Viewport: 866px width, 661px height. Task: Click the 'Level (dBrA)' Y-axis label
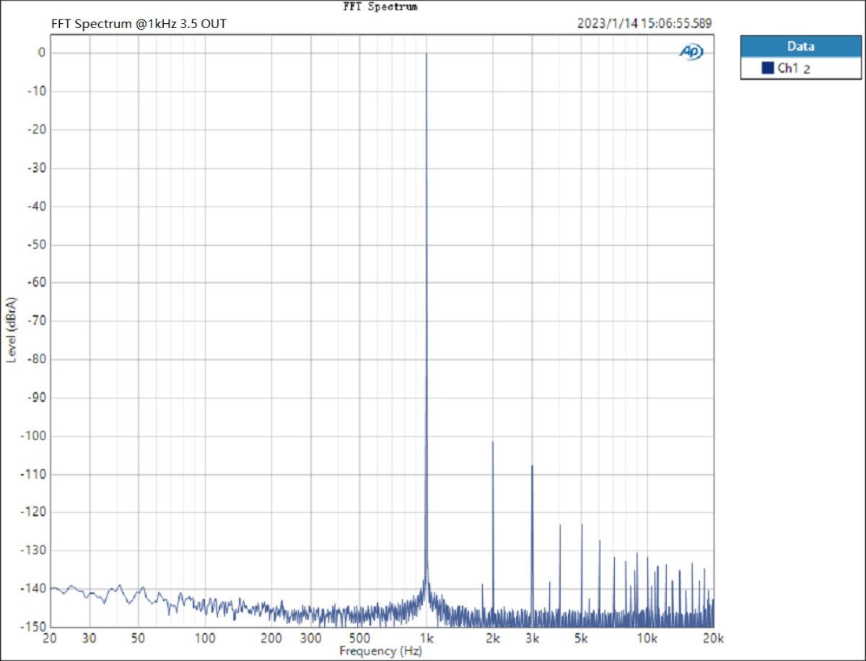11,329
